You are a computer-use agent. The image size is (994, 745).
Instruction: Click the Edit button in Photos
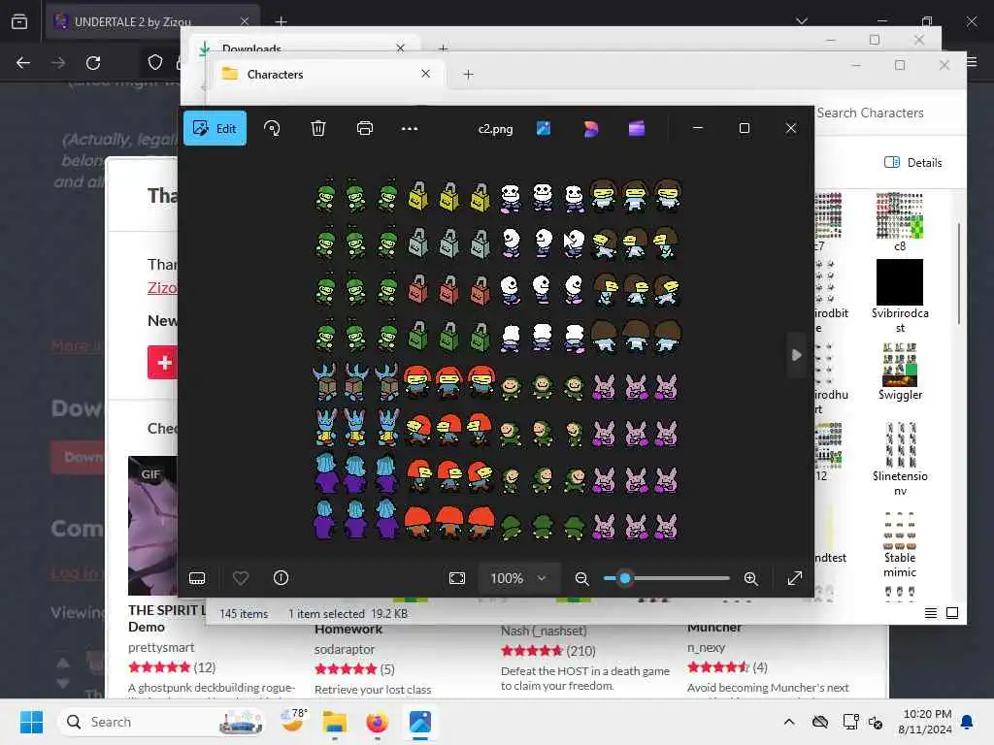(x=215, y=129)
